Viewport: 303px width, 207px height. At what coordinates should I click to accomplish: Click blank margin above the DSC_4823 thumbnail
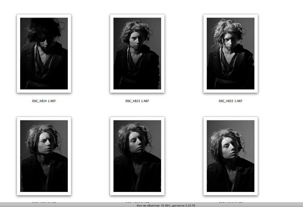tap(137, 7)
